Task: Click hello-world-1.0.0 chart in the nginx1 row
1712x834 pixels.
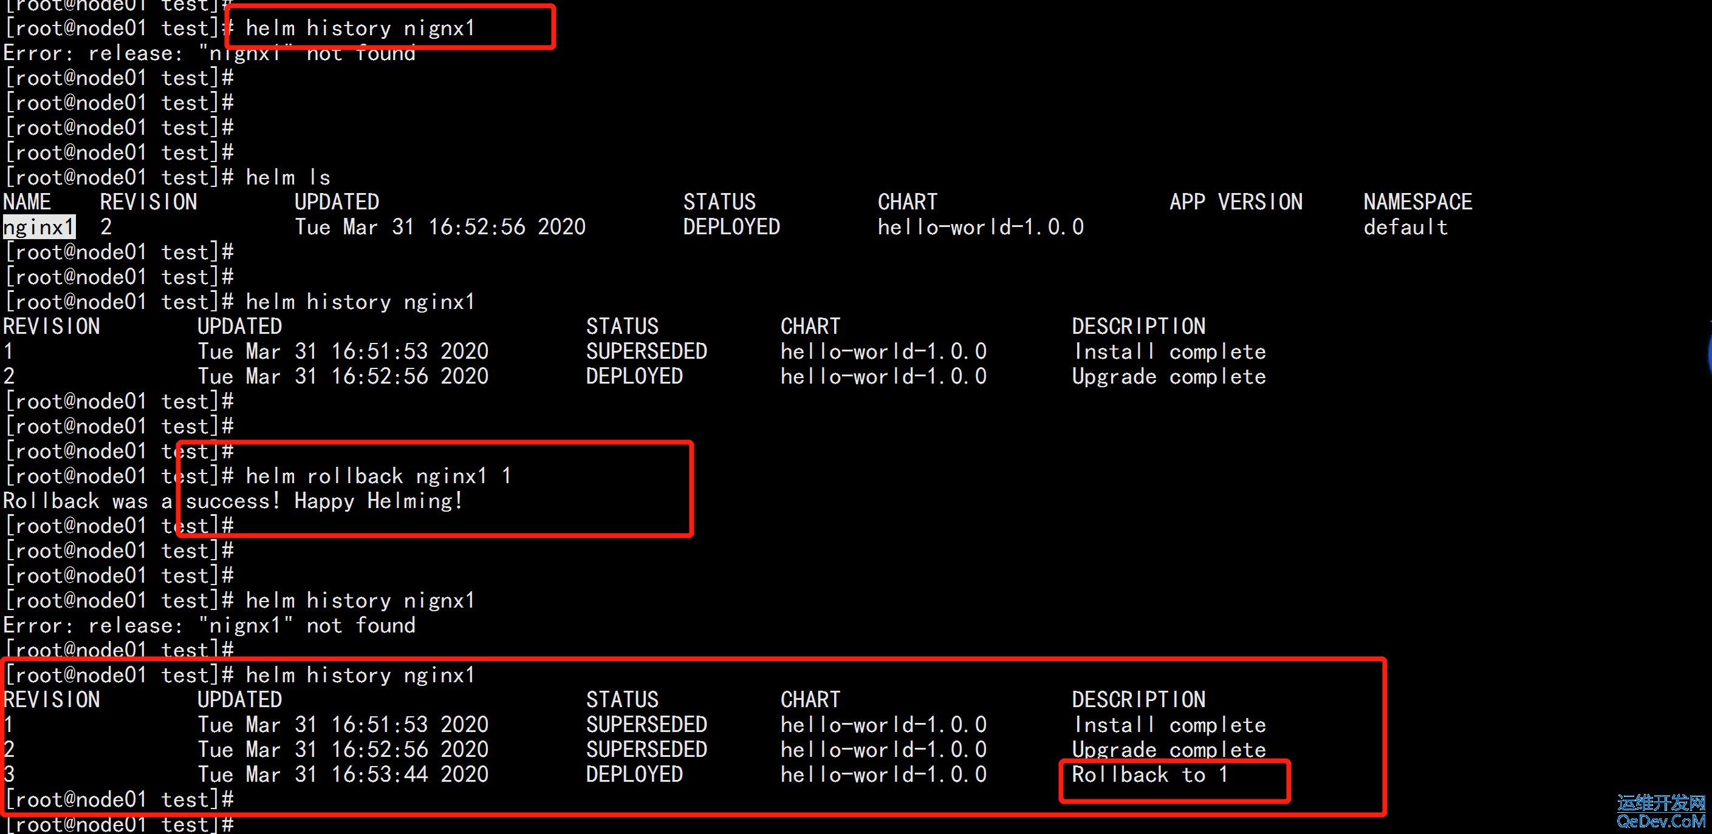Action: [981, 227]
